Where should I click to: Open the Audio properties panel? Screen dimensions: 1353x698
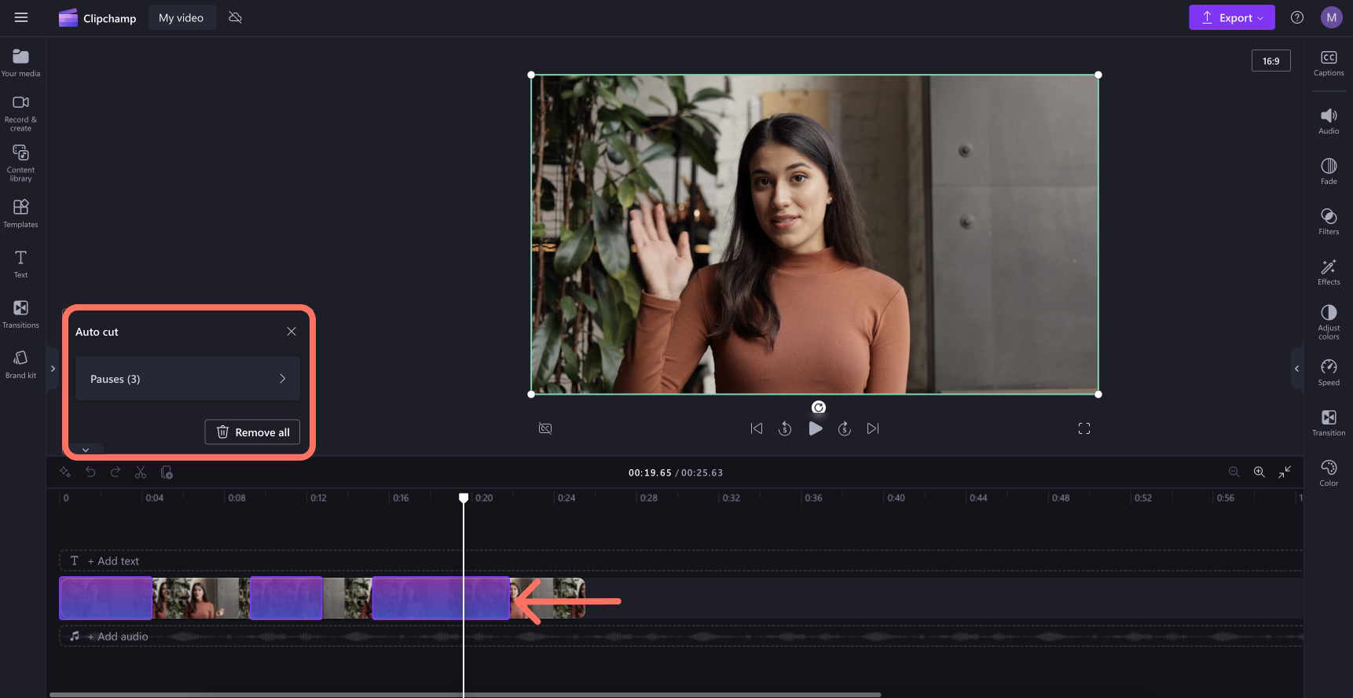pos(1329,121)
